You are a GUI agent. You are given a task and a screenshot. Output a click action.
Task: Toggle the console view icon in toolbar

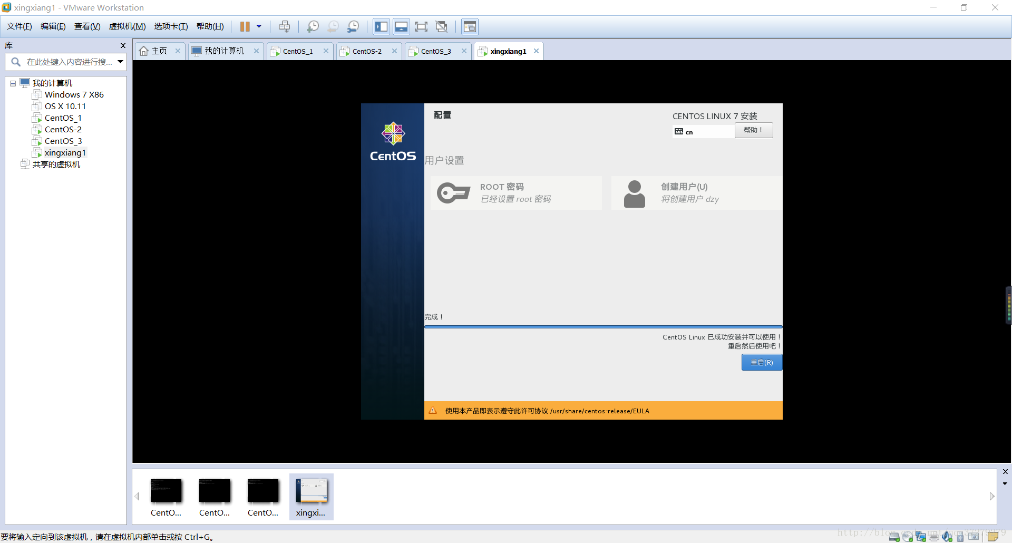tap(470, 26)
